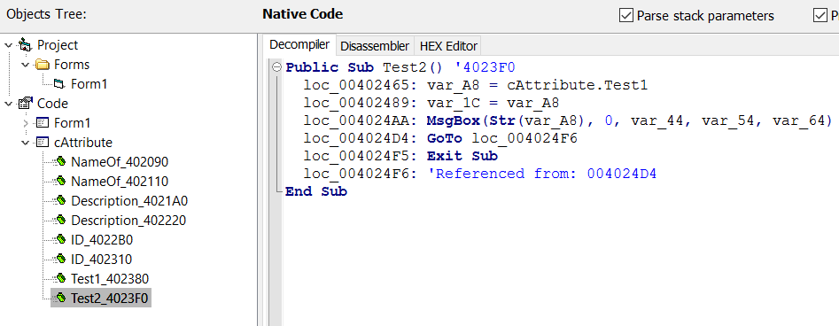The height and width of the screenshot is (326, 839).
Task: Click the Description_4021A0 method icon
Action: point(60,201)
